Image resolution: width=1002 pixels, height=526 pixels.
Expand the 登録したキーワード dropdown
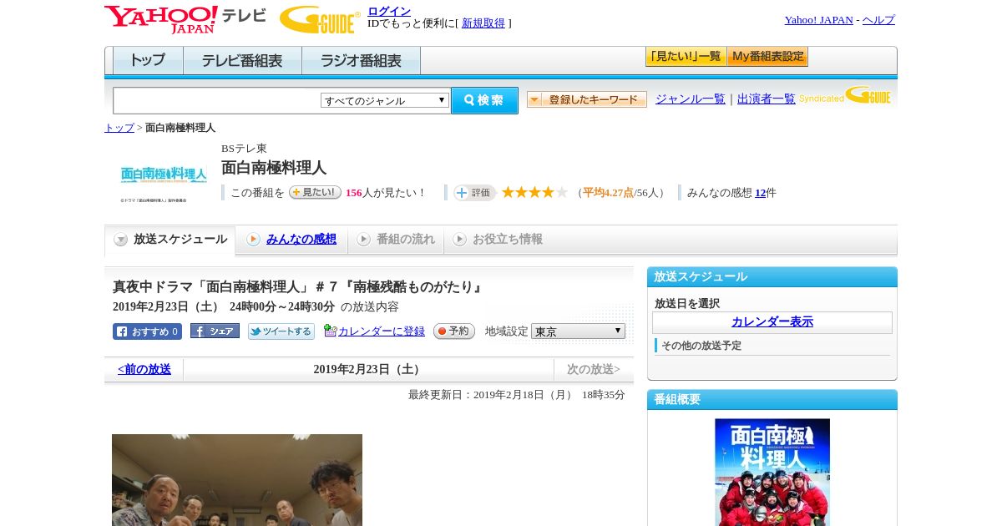587,99
